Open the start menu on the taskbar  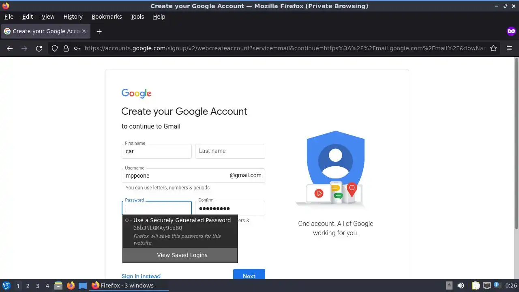click(x=6, y=286)
